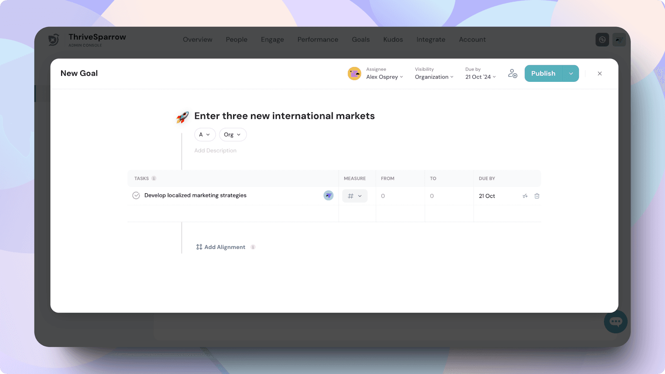Click Alex Osprey's assignee avatar
This screenshot has height=374, width=665.
355,74
